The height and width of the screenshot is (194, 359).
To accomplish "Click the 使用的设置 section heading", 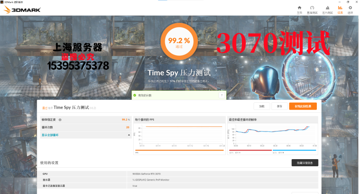I will 49,163.
